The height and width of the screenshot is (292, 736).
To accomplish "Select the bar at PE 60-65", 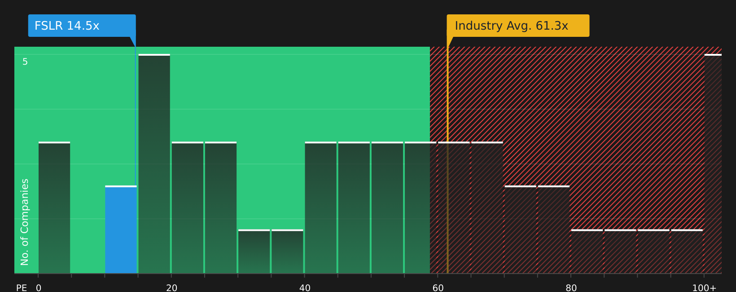I will coord(454,208).
